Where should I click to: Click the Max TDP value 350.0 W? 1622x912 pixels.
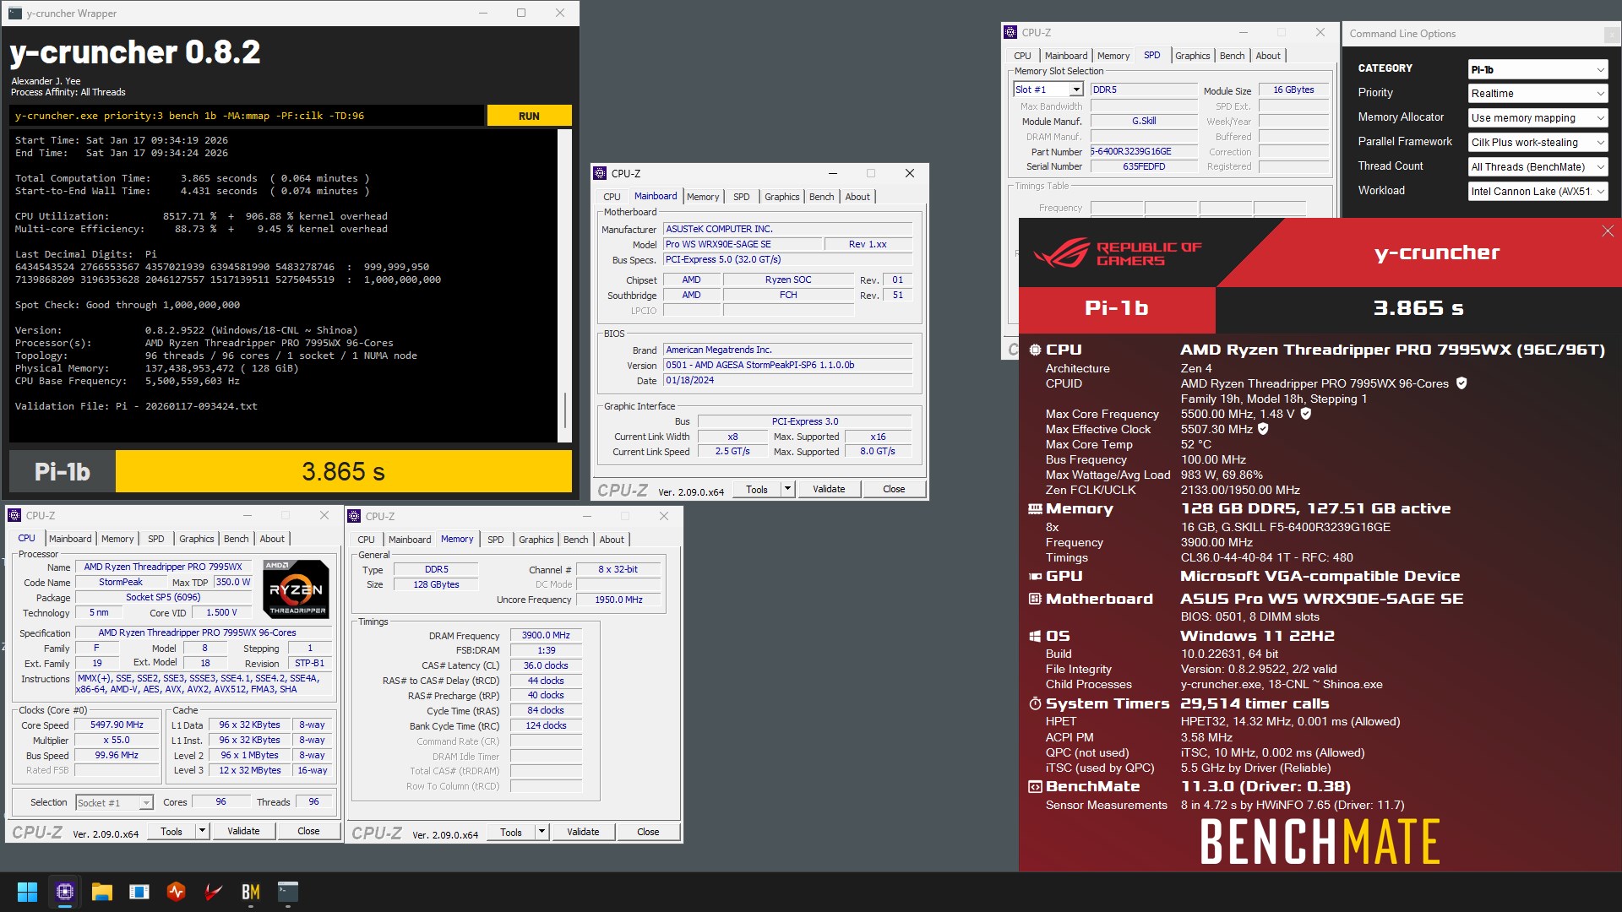[x=233, y=582]
